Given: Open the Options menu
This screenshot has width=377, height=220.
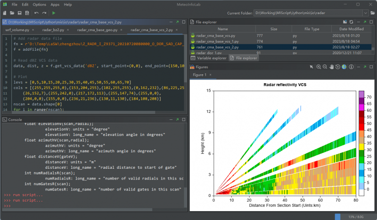Looking at the screenshot, I should coord(39,4).
